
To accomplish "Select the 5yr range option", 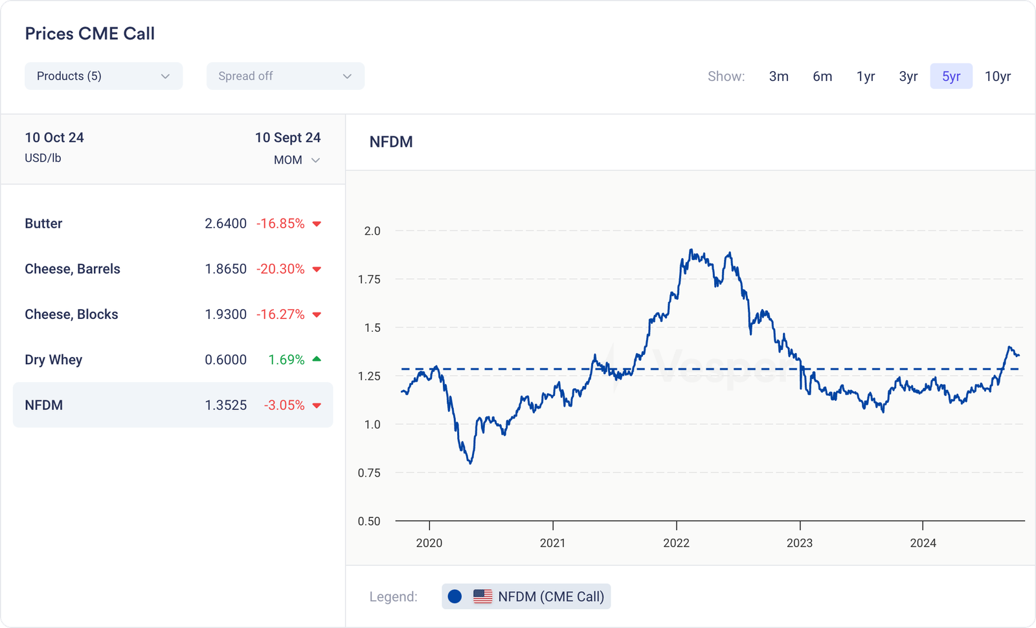I will point(951,76).
